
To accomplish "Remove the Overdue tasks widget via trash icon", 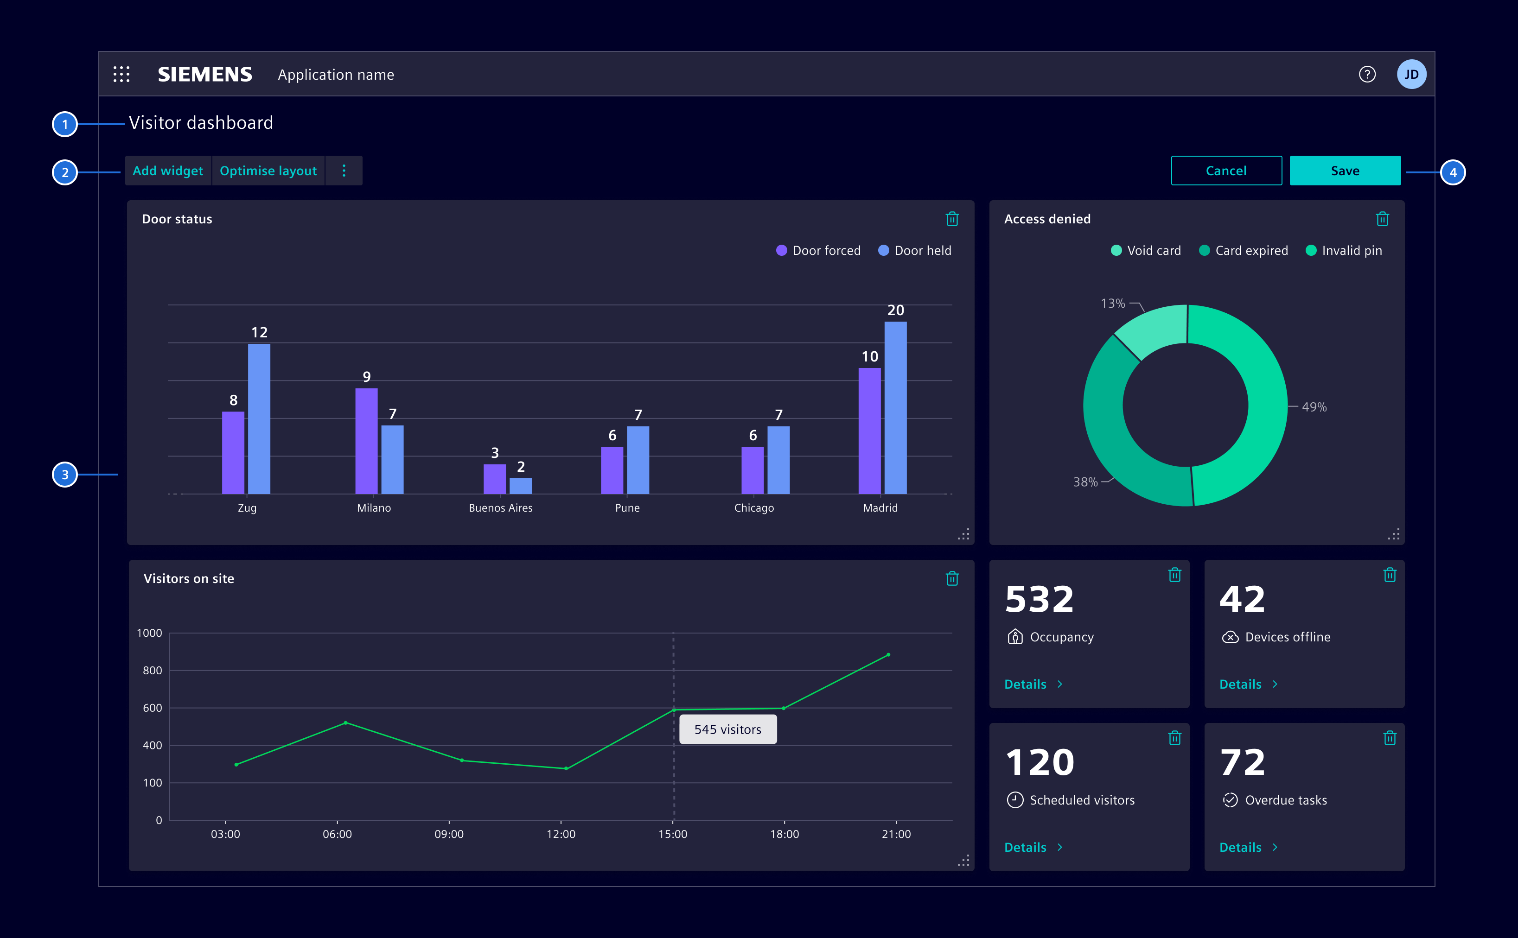I will pyautogui.click(x=1391, y=738).
